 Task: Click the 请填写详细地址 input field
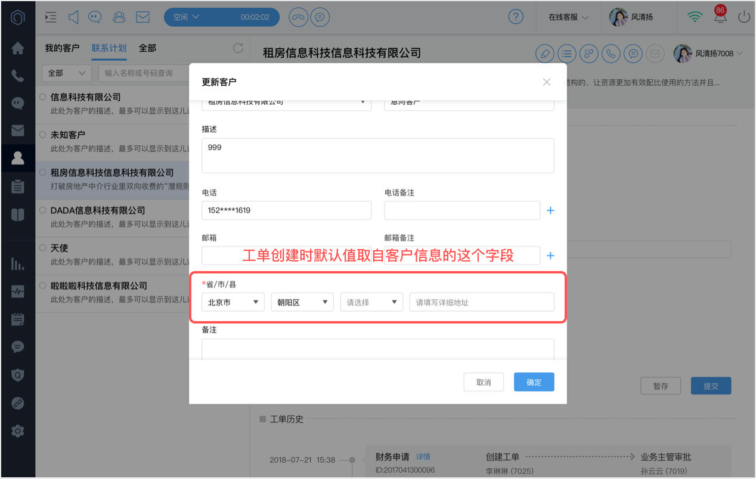482,302
